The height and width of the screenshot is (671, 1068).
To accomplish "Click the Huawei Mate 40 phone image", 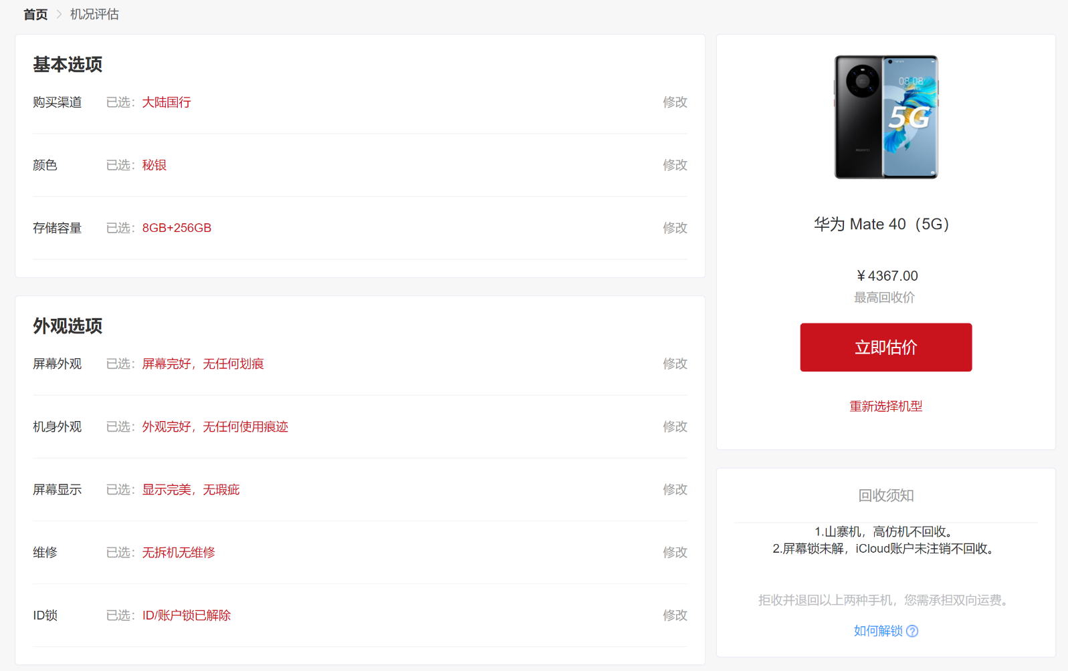I will pyautogui.click(x=885, y=117).
